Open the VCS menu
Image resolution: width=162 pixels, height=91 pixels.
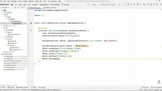tap(49, 1)
